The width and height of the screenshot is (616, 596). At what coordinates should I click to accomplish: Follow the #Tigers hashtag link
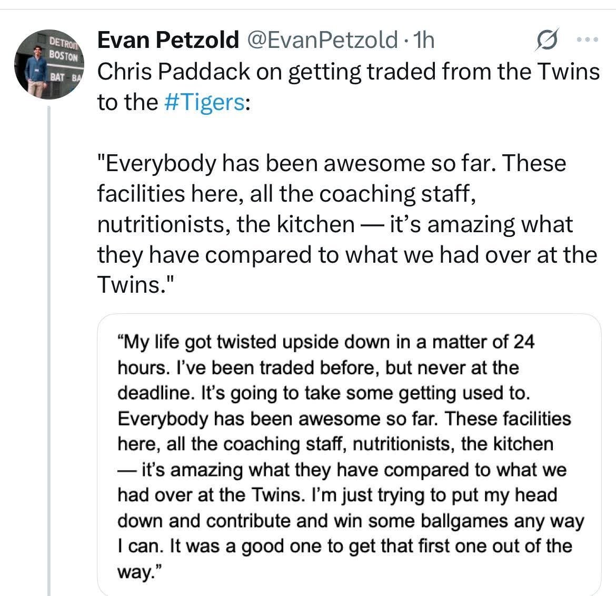(x=204, y=102)
